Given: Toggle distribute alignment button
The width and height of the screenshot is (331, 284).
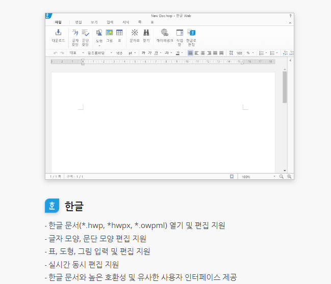Looking at the screenshot, I should [x=215, y=53].
